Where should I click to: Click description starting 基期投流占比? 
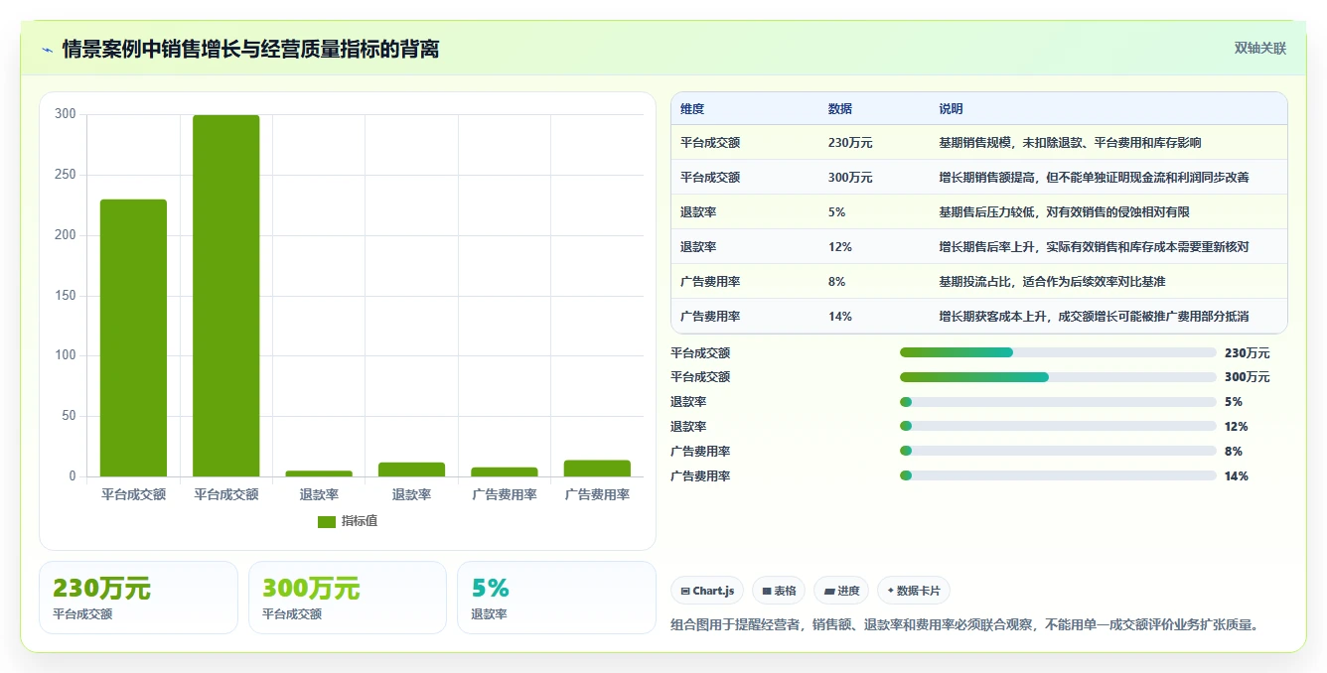point(1052,282)
